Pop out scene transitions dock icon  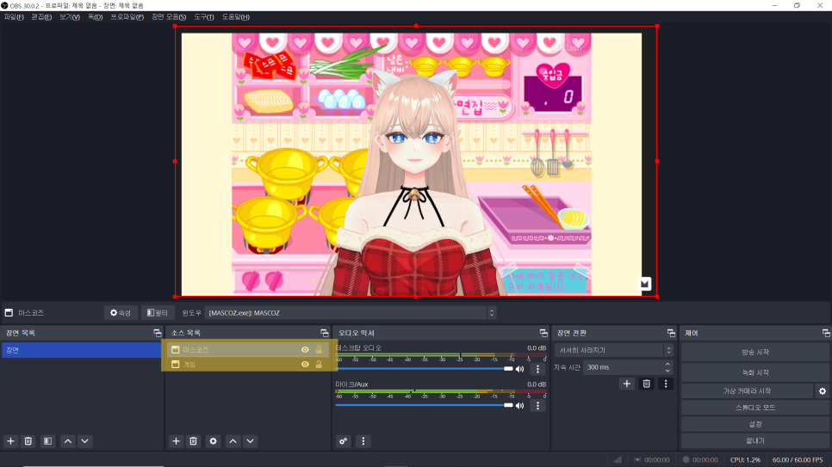(671, 333)
